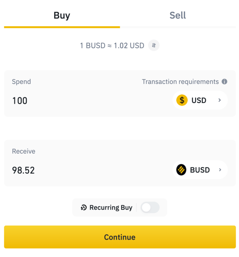This screenshot has height=257, width=239.
Task: Click the Recurring Buy label text
Action: tap(111, 208)
